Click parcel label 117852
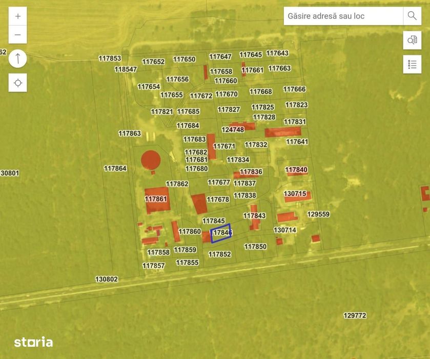Image resolution: width=430 pixels, height=359 pixels. [220, 254]
